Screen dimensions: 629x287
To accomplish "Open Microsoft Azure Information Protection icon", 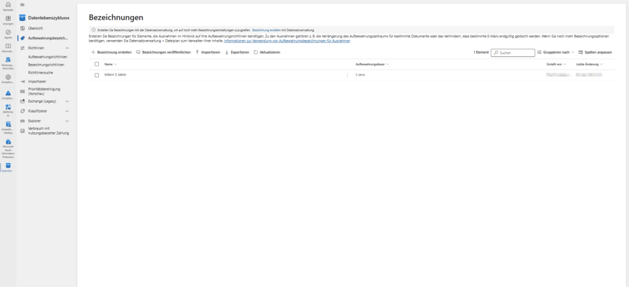I will click(8, 142).
